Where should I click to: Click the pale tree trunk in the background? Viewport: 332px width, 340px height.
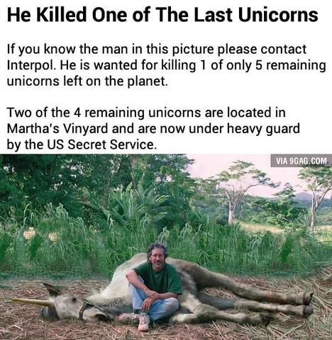[x=231, y=208]
